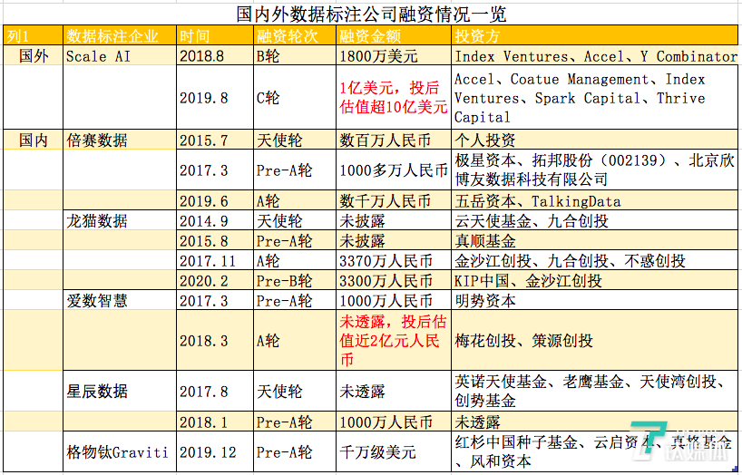Select the cell 星辰数据
The image size is (742, 475).
click(120, 391)
